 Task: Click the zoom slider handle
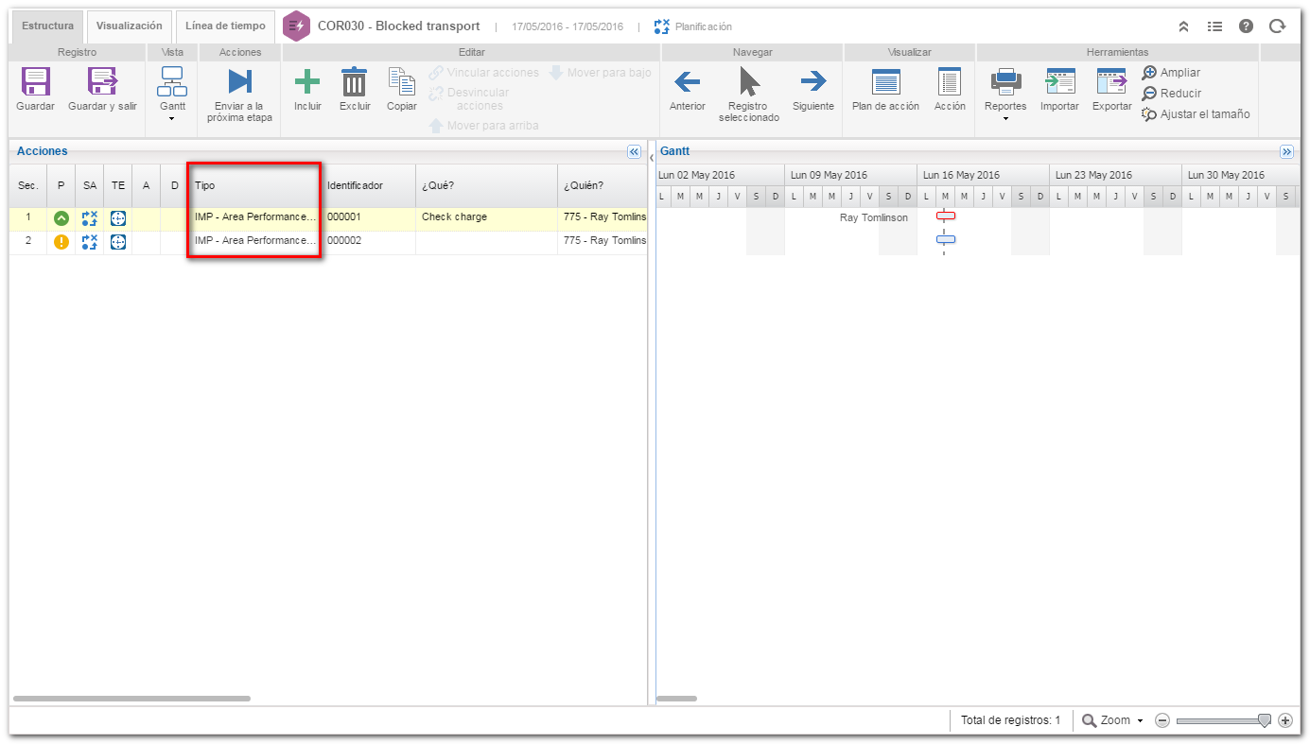click(1264, 720)
